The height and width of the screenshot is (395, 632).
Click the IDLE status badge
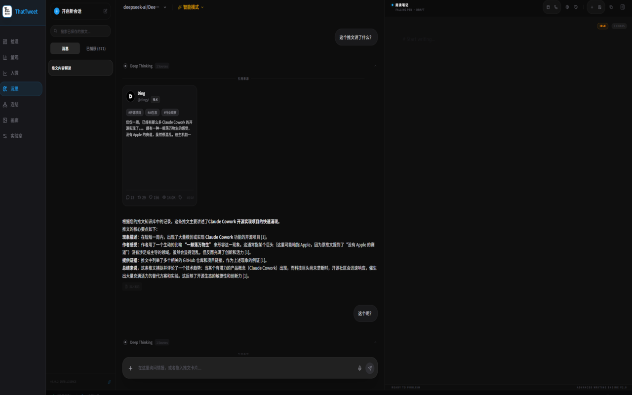[603, 26]
